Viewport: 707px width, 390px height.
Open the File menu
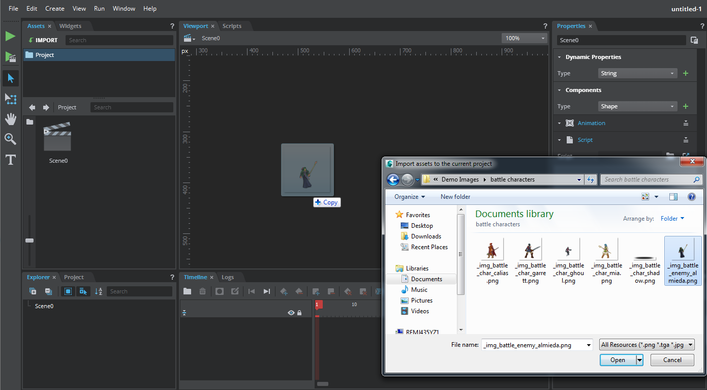(x=13, y=9)
